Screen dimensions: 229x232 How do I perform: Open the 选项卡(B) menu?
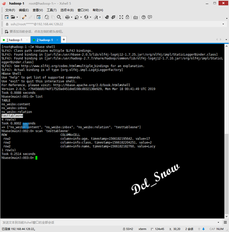pyautogui.click(x=67, y=10)
